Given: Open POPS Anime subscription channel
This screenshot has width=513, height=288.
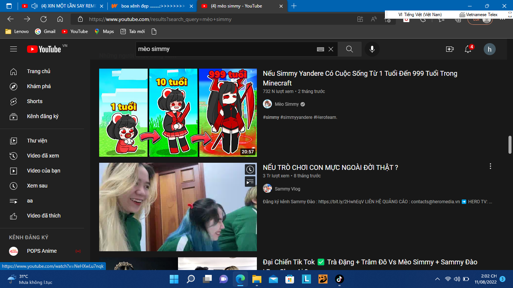Looking at the screenshot, I should [42, 251].
